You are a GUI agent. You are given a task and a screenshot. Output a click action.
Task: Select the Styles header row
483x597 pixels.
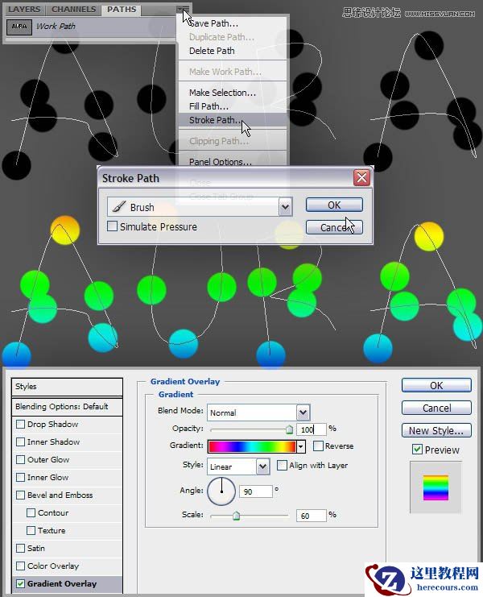click(67, 387)
